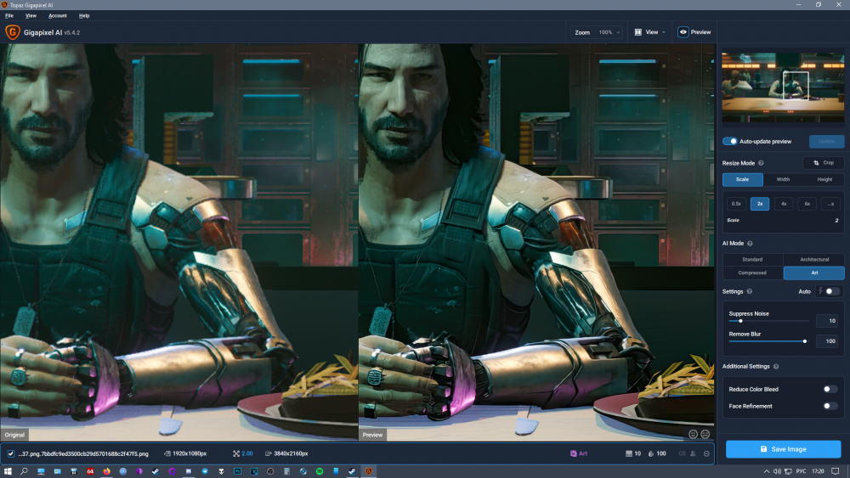Open the Zoom 100% dropdown

pos(598,32)
